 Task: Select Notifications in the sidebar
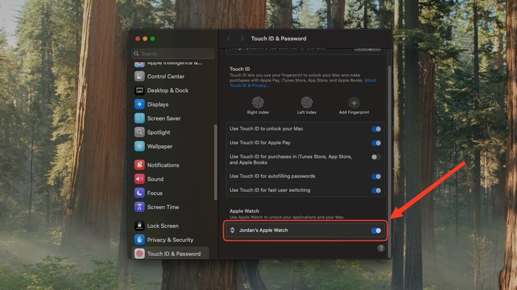[163, 165]
